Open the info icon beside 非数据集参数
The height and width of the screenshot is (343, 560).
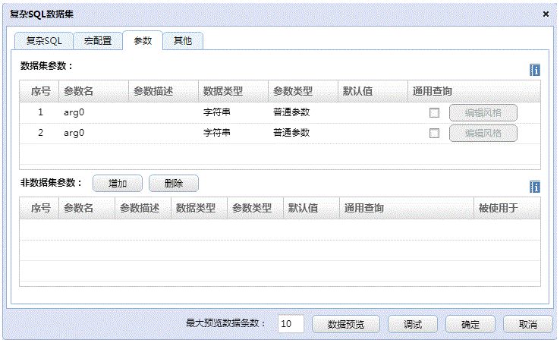(x=535, y=187)
